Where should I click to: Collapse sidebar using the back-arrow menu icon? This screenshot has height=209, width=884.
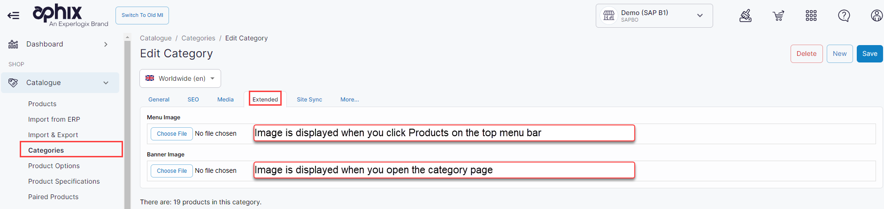pyautogui.click(x=14, y=15)
